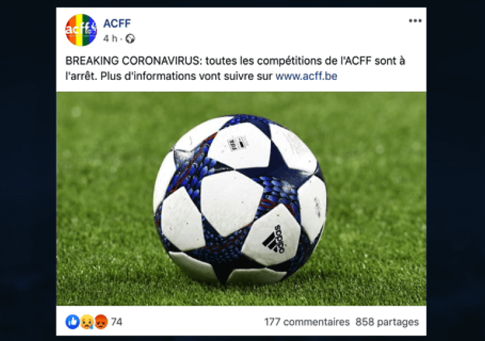Click the 4 h post timestamp
This screenshot has width=485, height=341.
click(110, 38)
